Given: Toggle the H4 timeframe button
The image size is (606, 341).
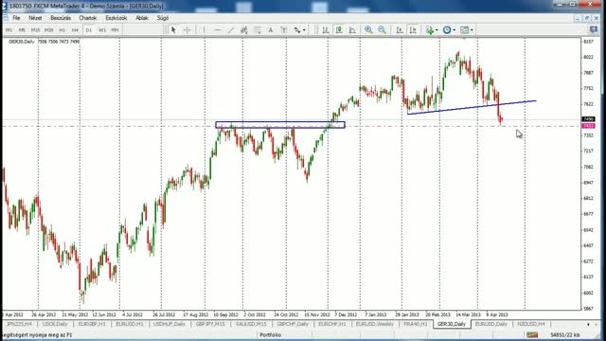Looking at the screenshot, I should tap(75, 30).
